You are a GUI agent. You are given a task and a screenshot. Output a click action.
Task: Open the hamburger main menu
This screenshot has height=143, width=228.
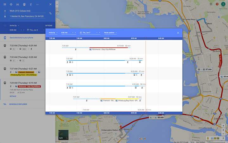5,4
